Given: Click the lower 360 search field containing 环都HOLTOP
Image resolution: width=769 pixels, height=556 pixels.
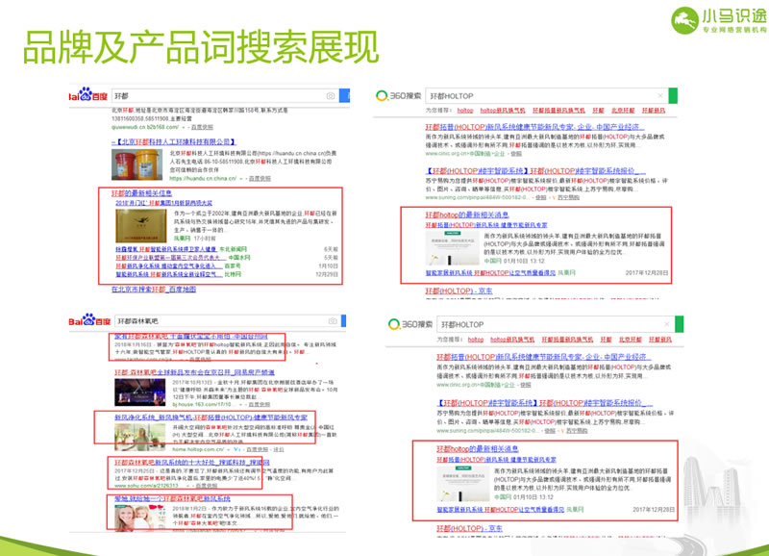Looking at the screenshot, I should coord(556,324).
